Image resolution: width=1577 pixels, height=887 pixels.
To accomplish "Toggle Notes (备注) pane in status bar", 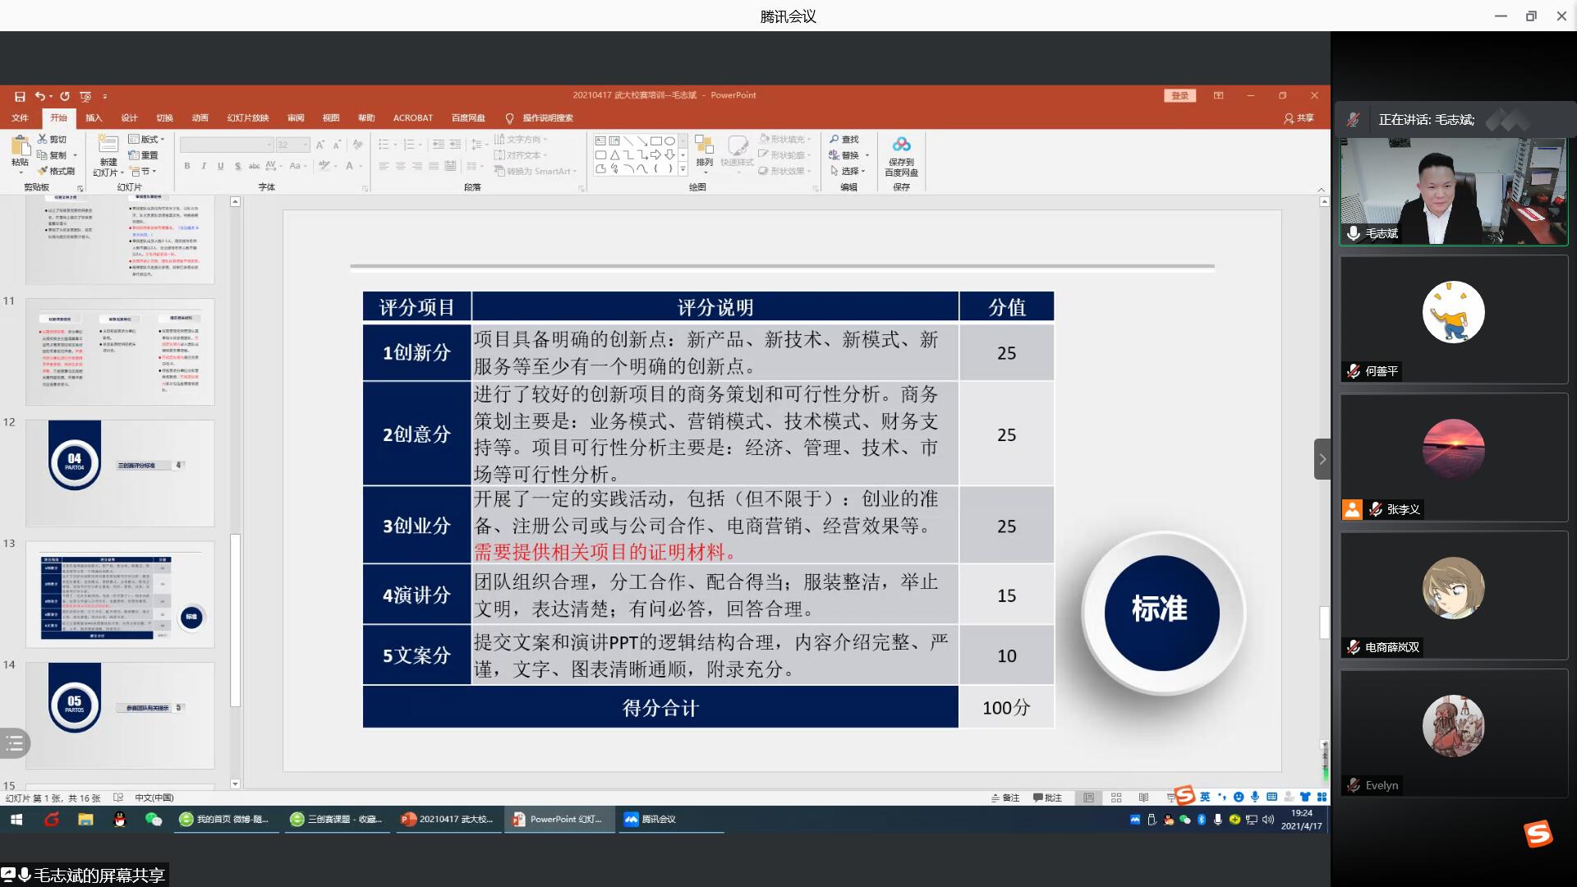I will 1005,797.
